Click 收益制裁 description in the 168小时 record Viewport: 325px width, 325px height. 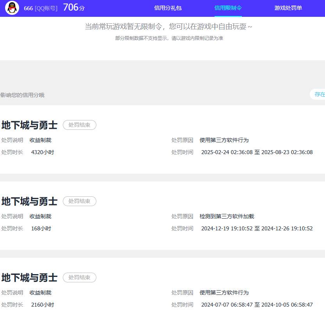click(x=41, y=217)
